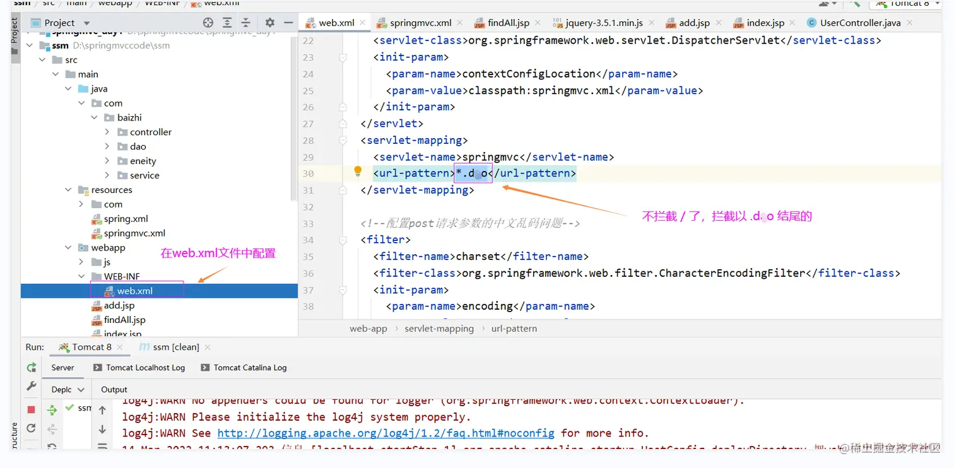Collapse the ssm module node
This screenshot has width=954, height=468.
(x=30, y=45)
